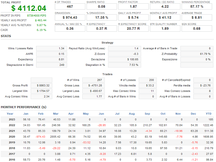
Task: Click the Year column header
Action: point(10,114)
